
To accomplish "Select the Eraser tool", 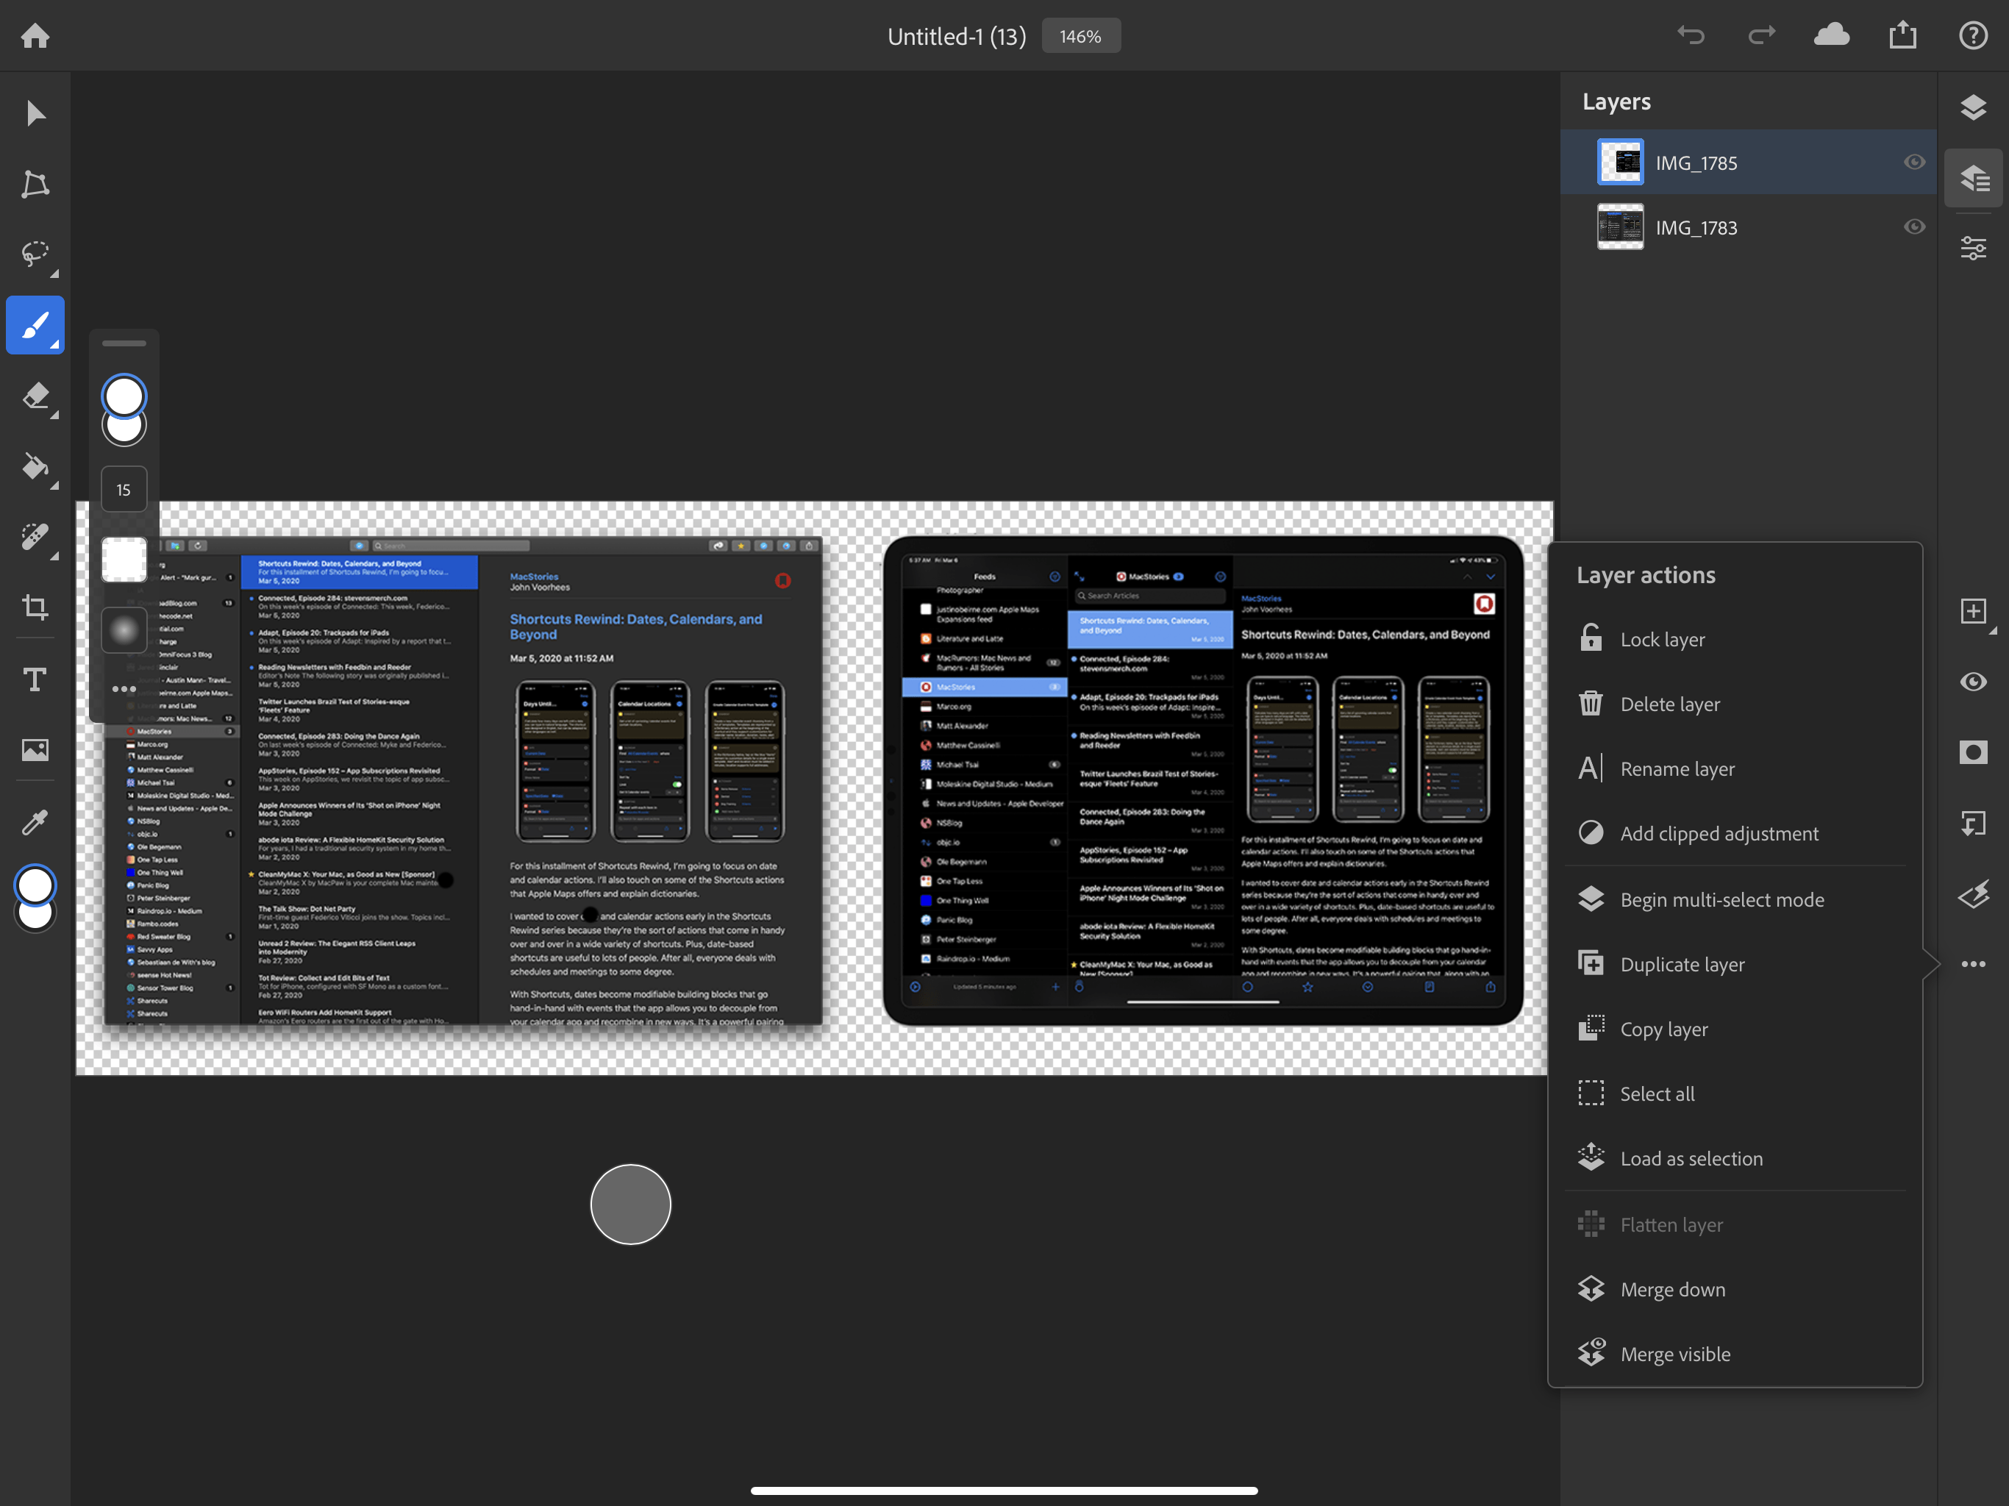I will tap(35, 396).
